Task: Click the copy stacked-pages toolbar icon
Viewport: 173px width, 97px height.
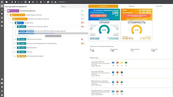Action: pos(48,2)
